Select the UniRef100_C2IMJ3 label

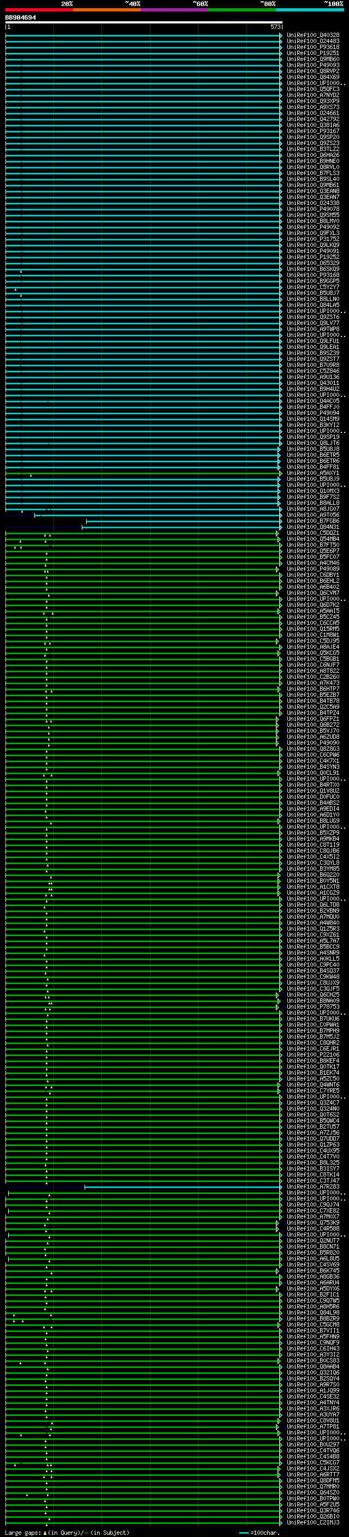tap(312, 1522)
